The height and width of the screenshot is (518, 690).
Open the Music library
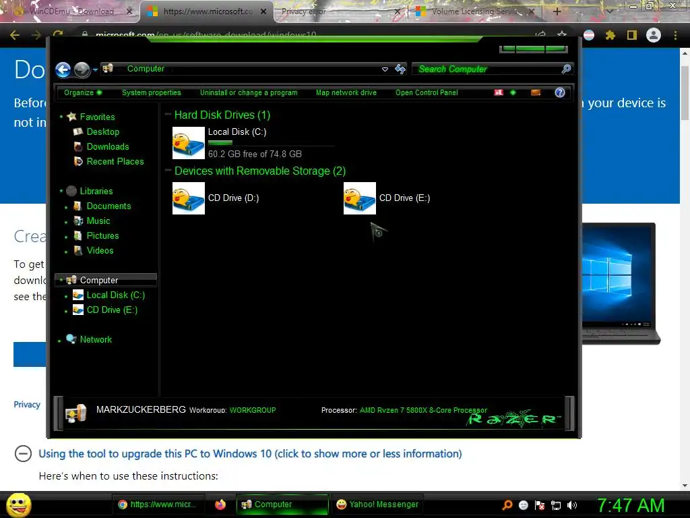tap(98, 221)
